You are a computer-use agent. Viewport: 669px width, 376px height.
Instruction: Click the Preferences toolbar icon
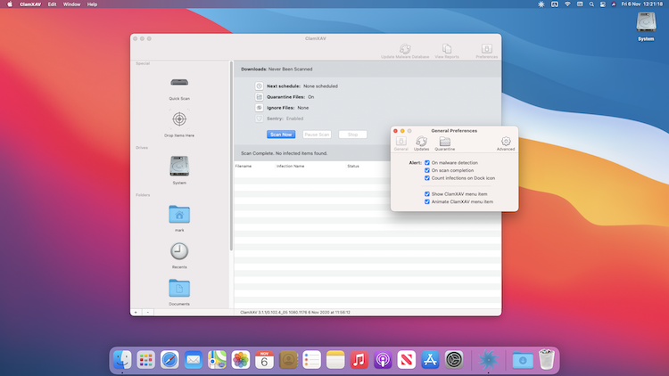486,51
